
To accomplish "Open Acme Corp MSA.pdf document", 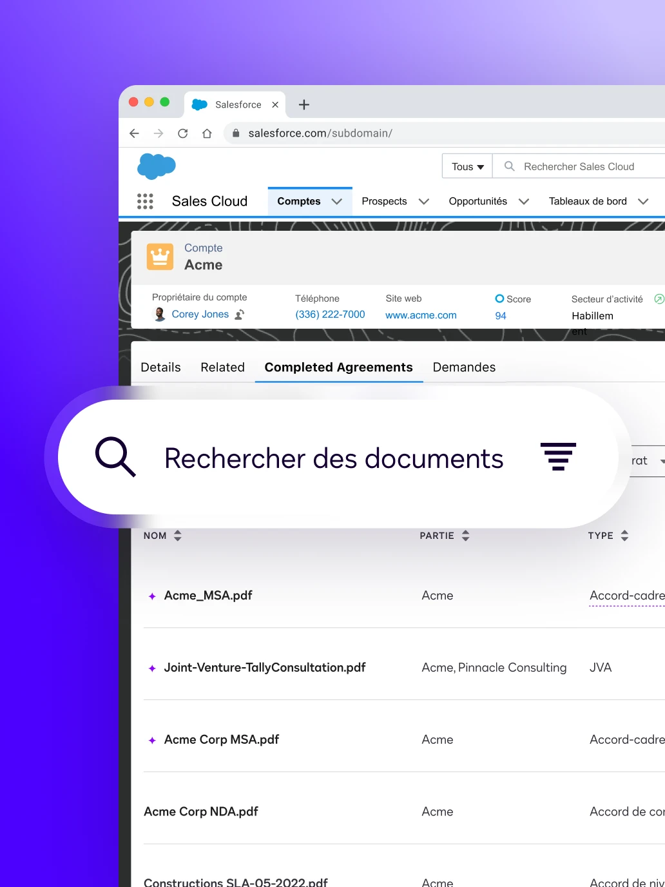I will point(222,740).
